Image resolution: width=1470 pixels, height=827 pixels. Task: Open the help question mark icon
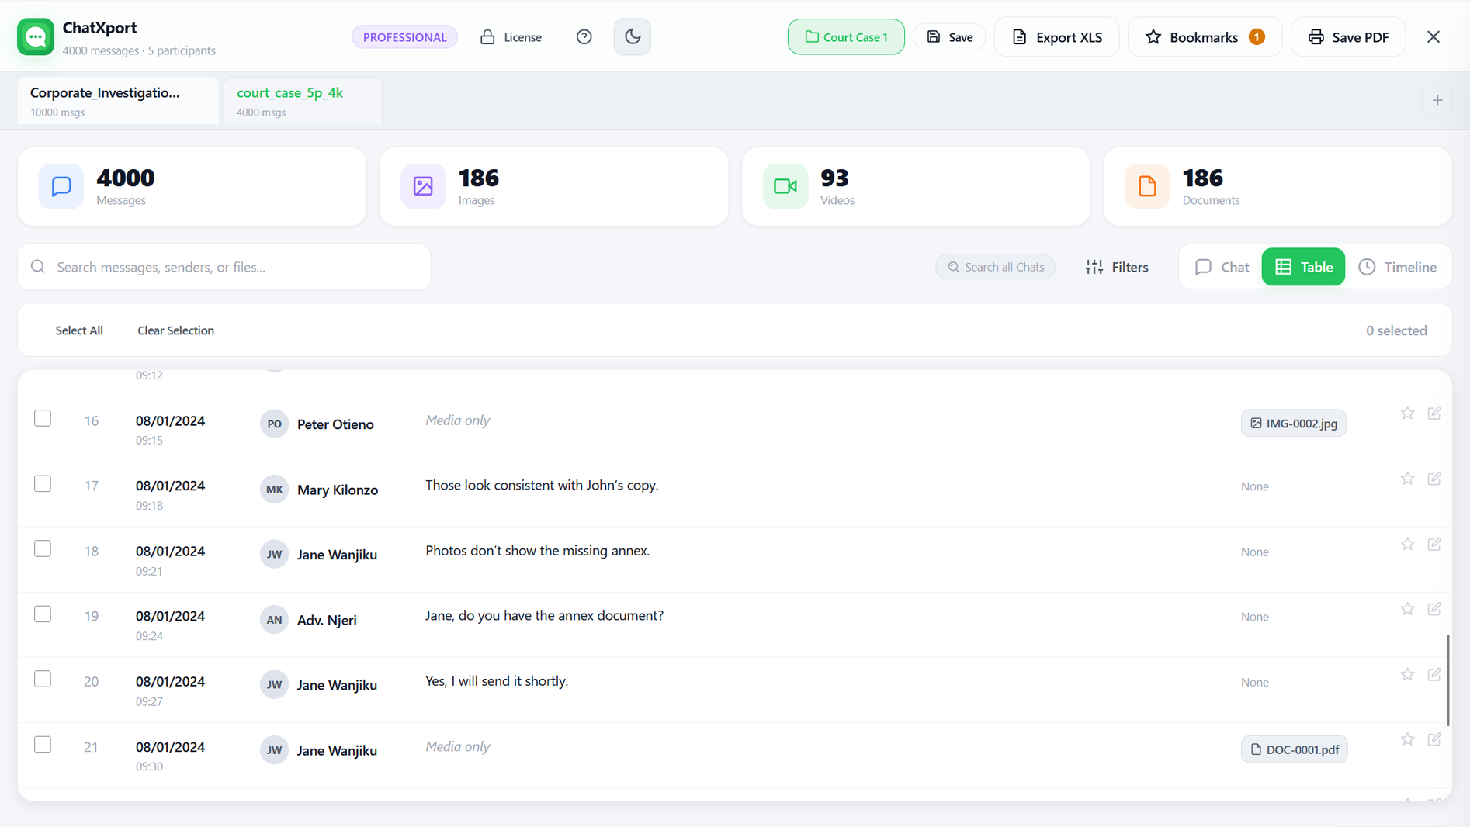pos(584,36)
